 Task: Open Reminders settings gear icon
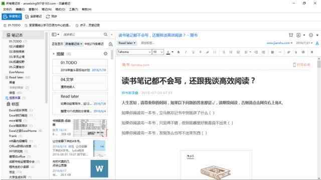[x=106, y=53]
